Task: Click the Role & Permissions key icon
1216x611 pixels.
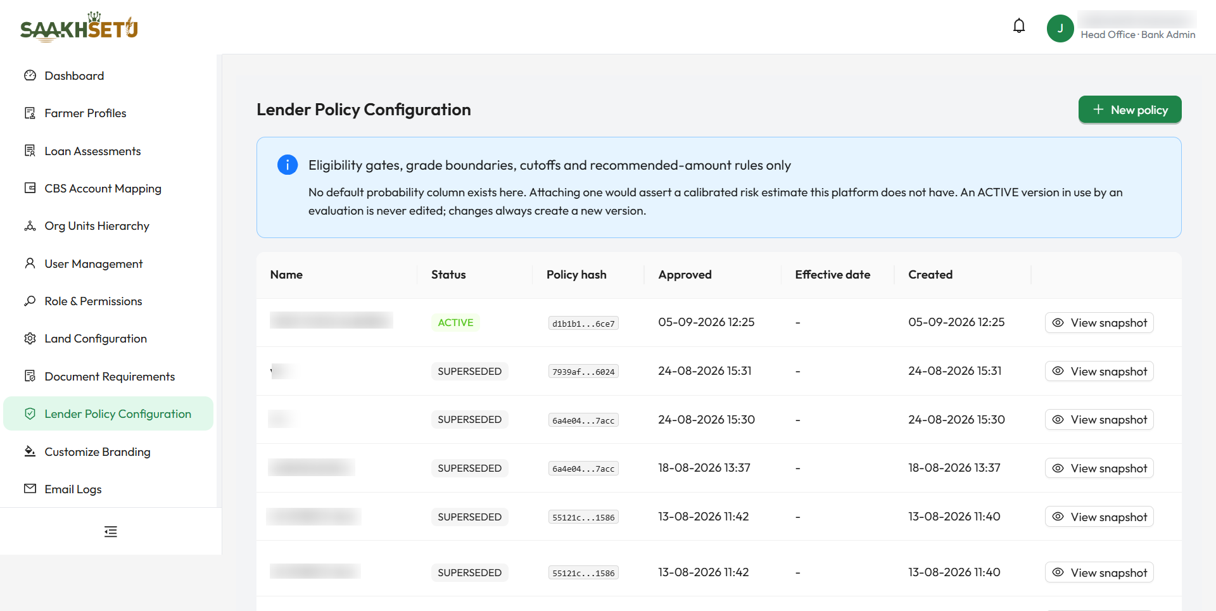Action: (x=30, y=301)
